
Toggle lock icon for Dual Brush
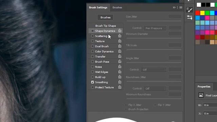point(120,46)
